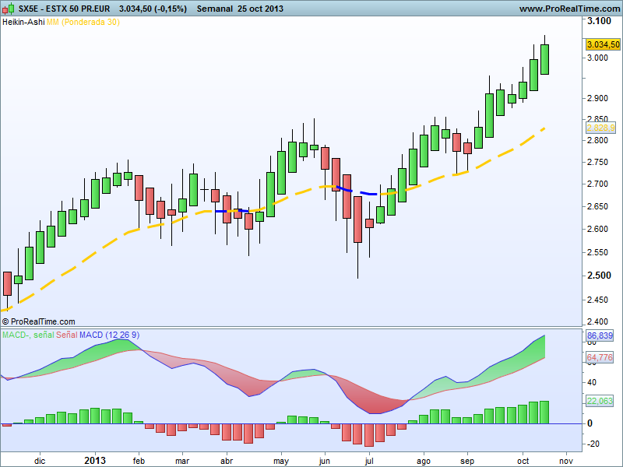This screenshot has height=467, width=623.
Task: Click the 3.000 level on the price axis
Action: (x=597, y=58)
